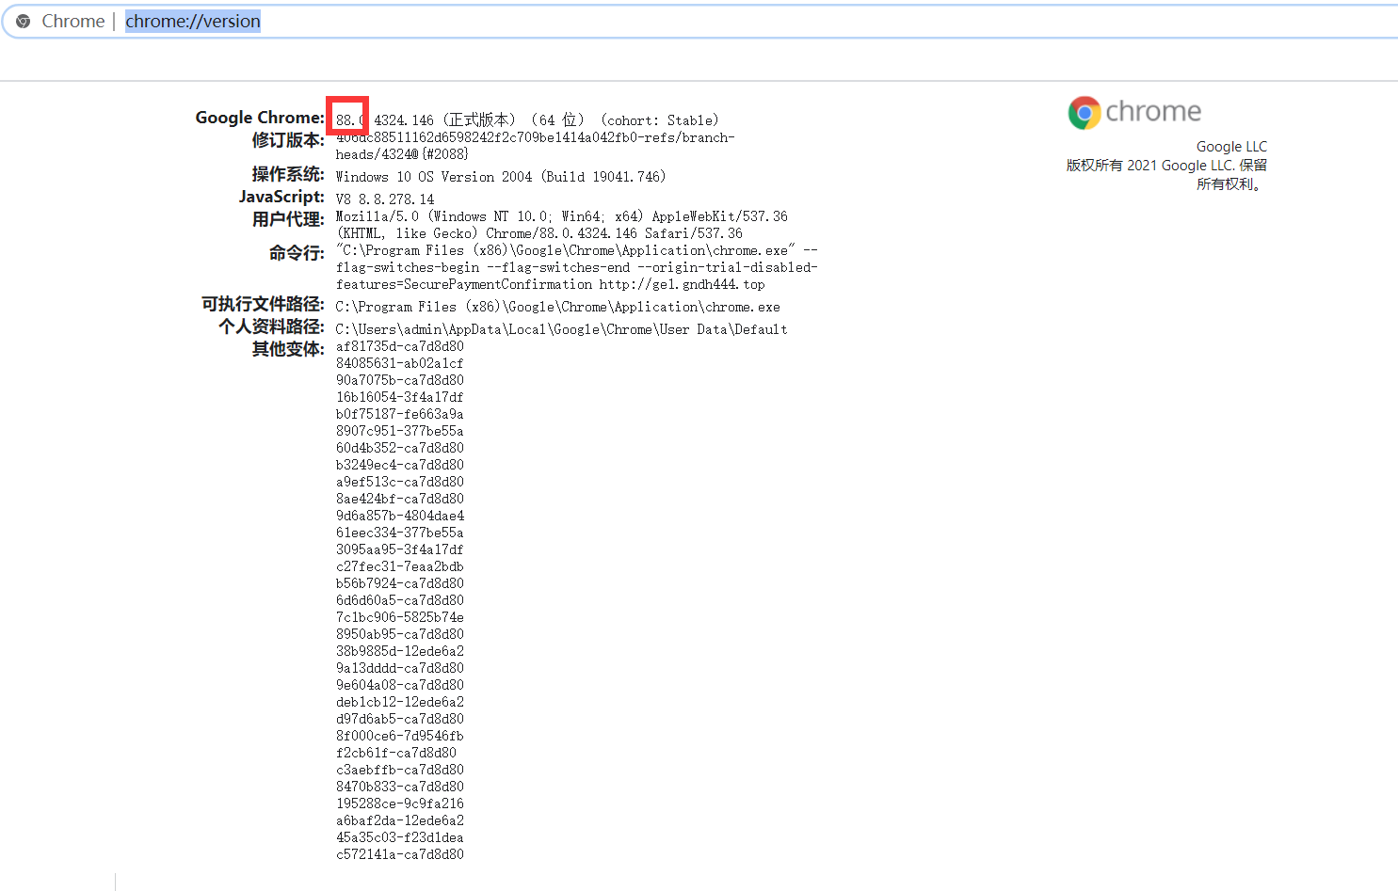Click variation 'a6baf2da-12ede6a2'
1398x891 pixels.
400,820
